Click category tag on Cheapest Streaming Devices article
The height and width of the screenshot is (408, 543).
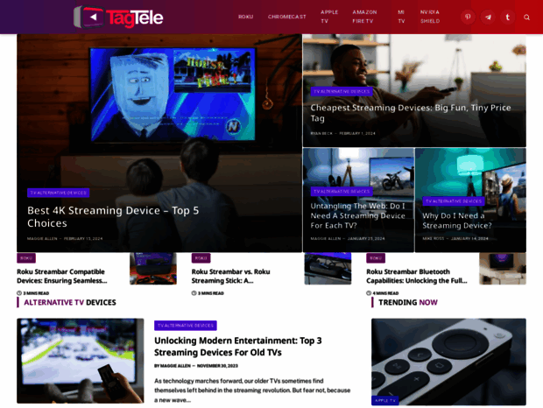342,91
